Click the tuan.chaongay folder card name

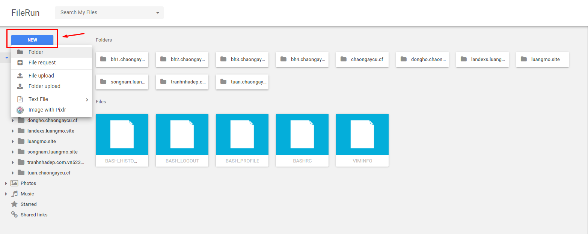[x=249, y=82]
